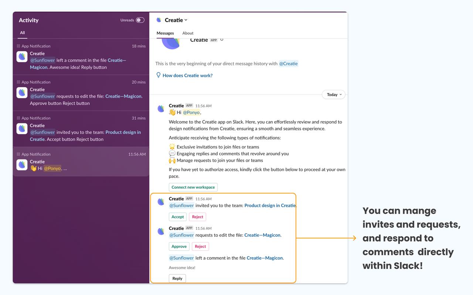Click the star emoji before Exclusive invitations
The image size is (473, 295).
(172, 147)
